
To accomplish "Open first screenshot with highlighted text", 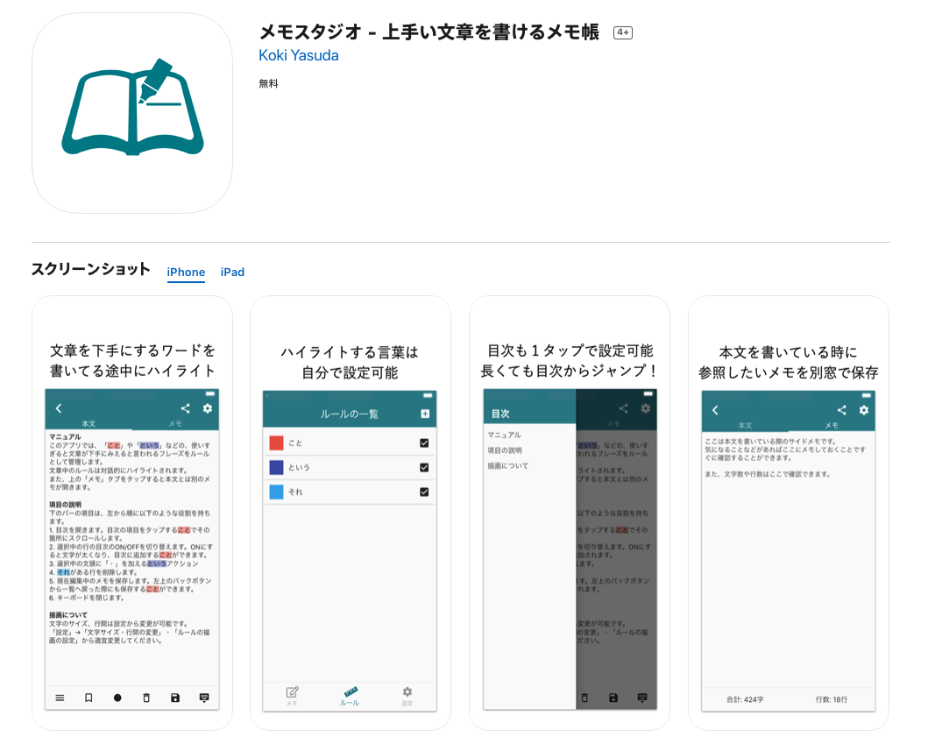I will [x=132, y=513].
